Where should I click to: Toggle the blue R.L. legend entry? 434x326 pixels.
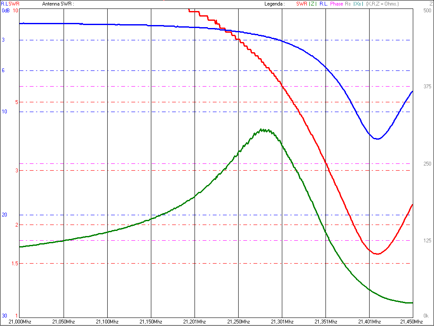click(x=324, y=4)
